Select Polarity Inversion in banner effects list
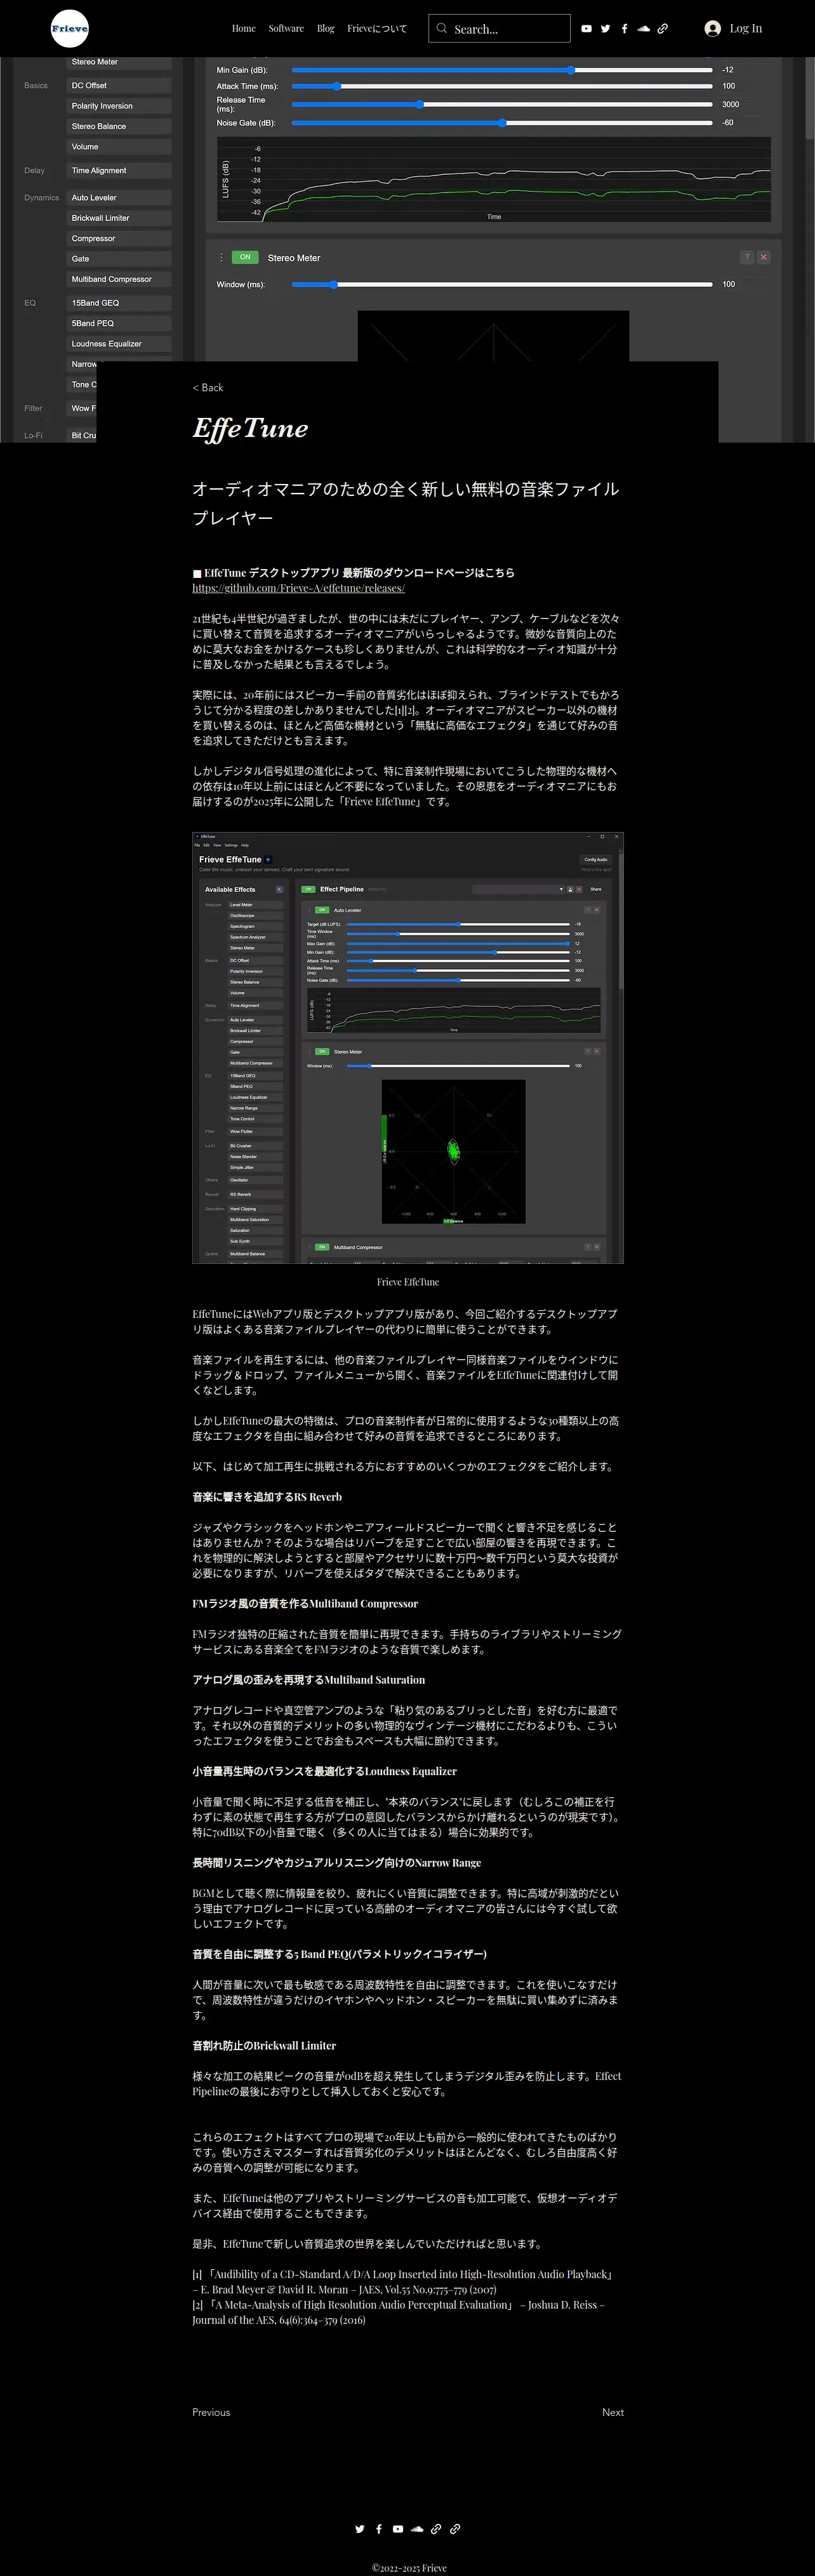The height and width of the screenshot is (2576, 815). [119, 106]
